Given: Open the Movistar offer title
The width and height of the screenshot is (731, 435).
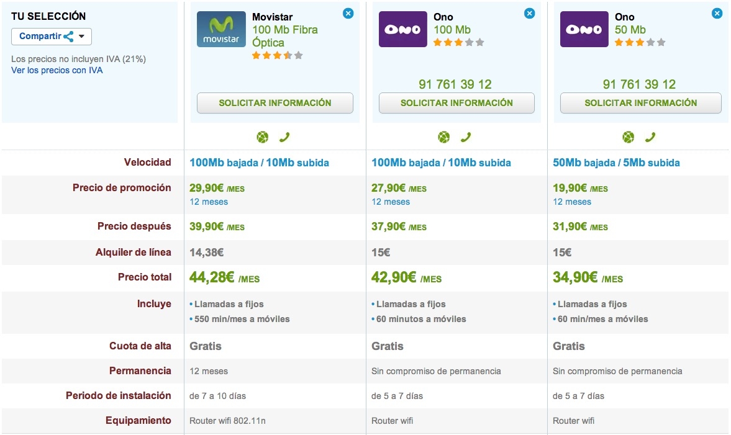Looking at the screenshot, I should [272, 17].
